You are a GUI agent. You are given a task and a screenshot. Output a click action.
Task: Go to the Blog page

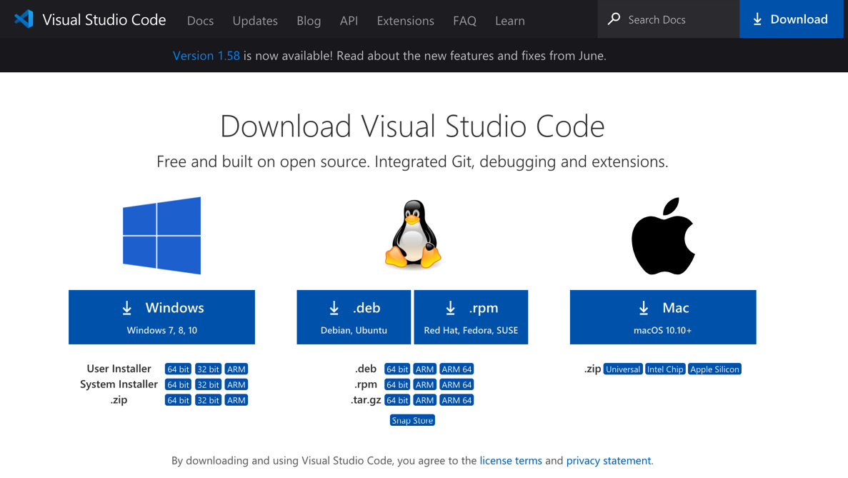[x=309, y=21]
